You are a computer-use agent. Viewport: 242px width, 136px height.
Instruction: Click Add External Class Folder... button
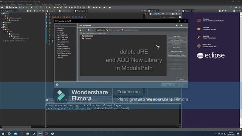[177, 55]
